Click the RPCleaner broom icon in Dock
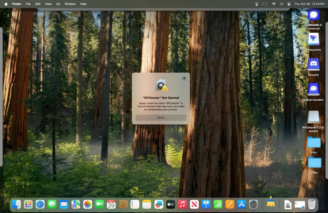This screenshot has width=328, height=213. tap(271, 202)
